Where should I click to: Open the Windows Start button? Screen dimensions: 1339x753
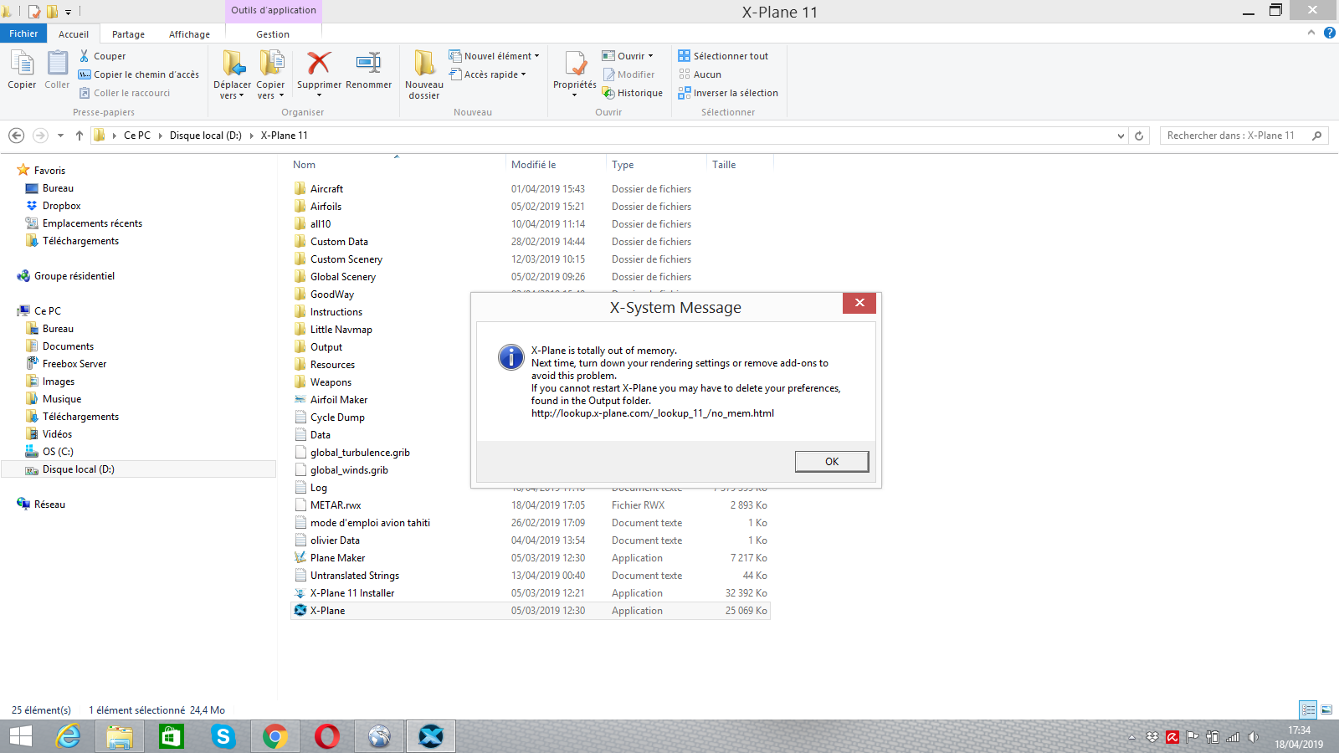click(x=20, y=736)
